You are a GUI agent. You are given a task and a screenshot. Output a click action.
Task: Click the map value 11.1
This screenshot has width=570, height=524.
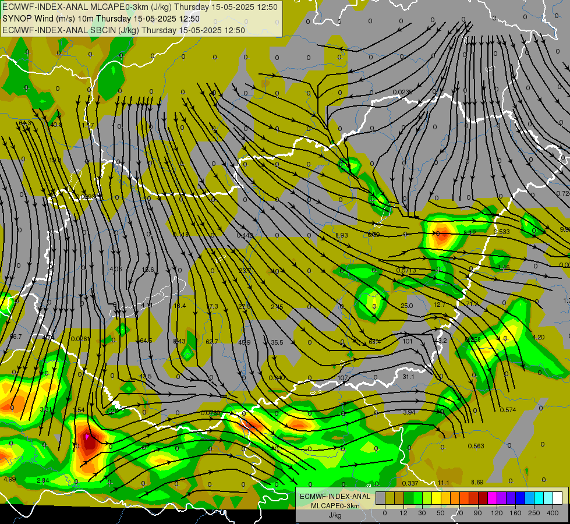pyautogui.click(x=443, y=483)
